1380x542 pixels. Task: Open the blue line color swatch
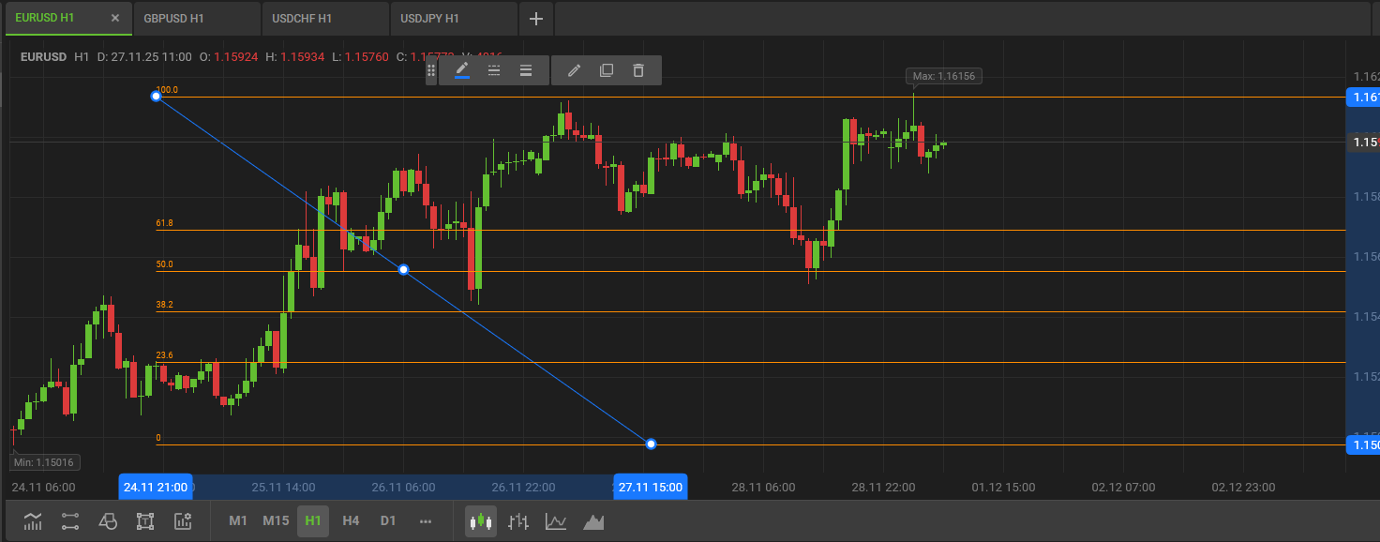click(462, 69)
